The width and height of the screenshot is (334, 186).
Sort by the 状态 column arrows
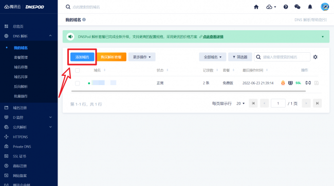(x=168, y=70)
